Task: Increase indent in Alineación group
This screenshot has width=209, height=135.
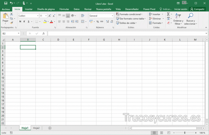Action: pyautogui.click(x=77, y=22)
